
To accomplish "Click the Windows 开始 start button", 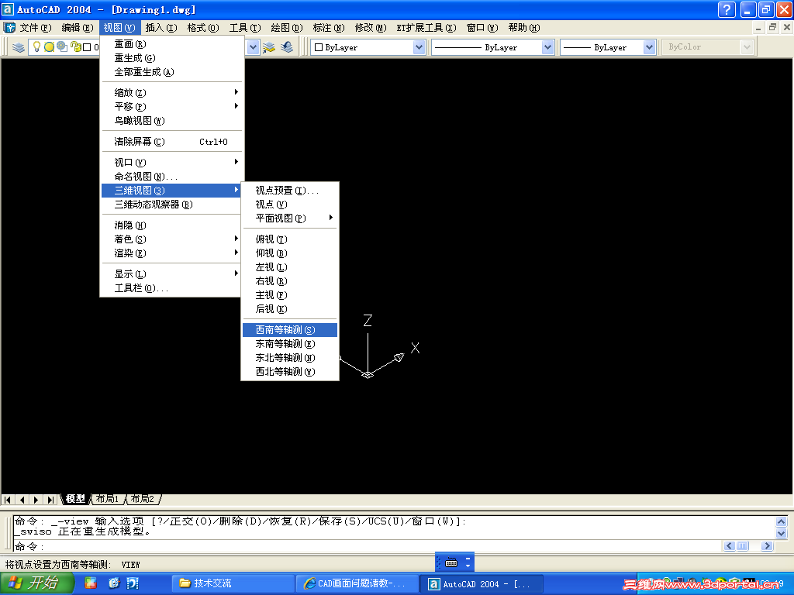I will coord(36,583).
